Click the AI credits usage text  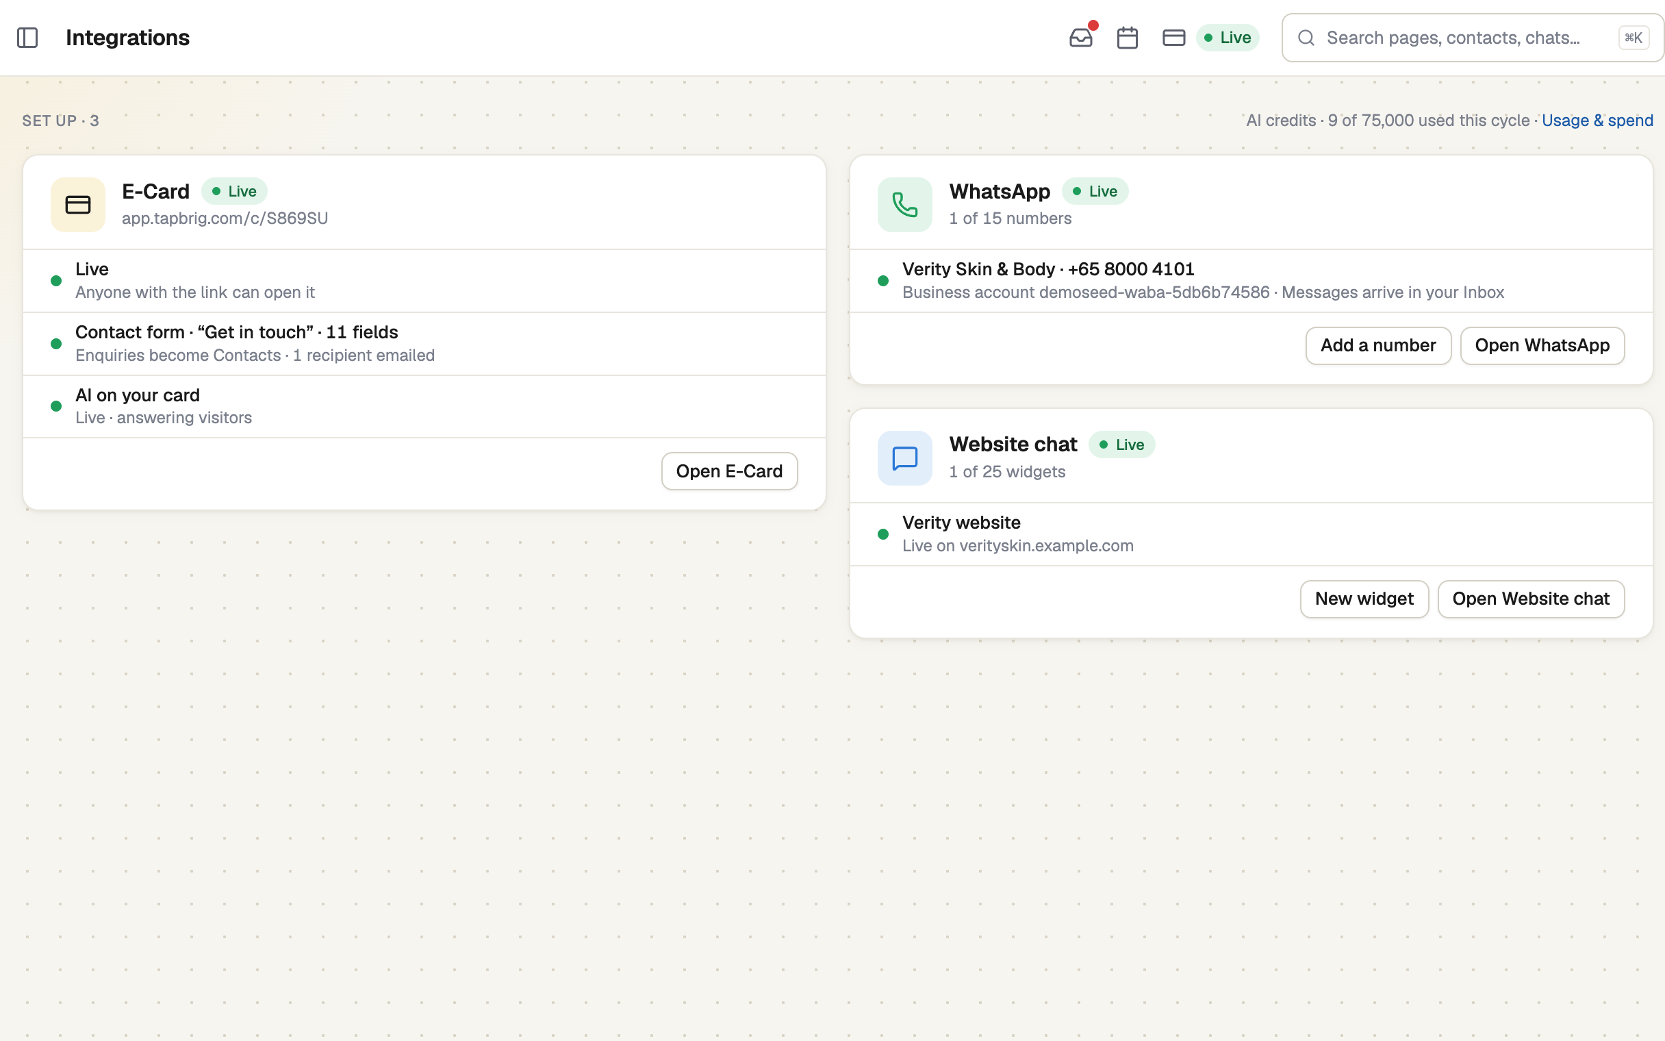[1387, 121]
